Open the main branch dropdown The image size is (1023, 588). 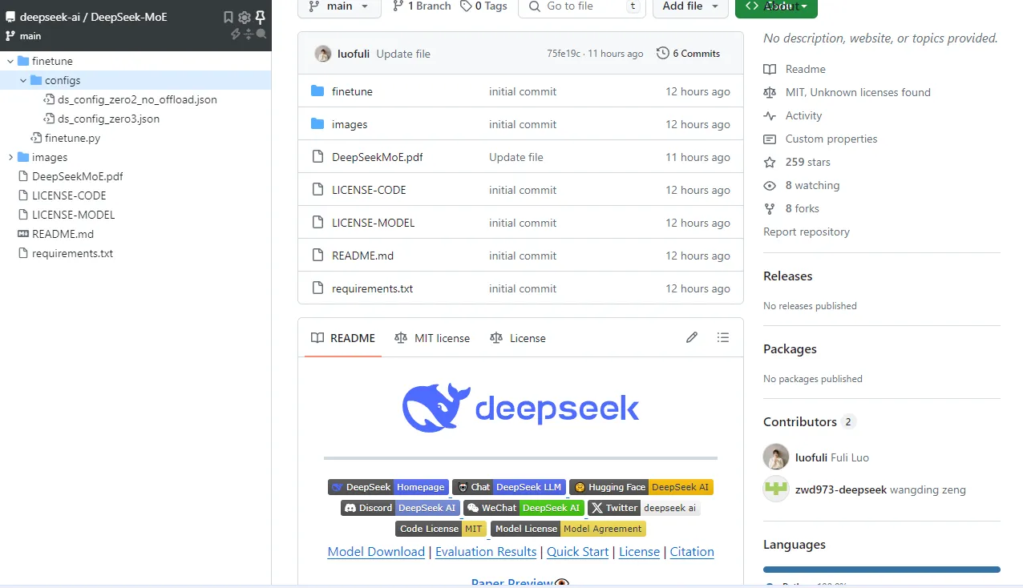pos(338,6)
